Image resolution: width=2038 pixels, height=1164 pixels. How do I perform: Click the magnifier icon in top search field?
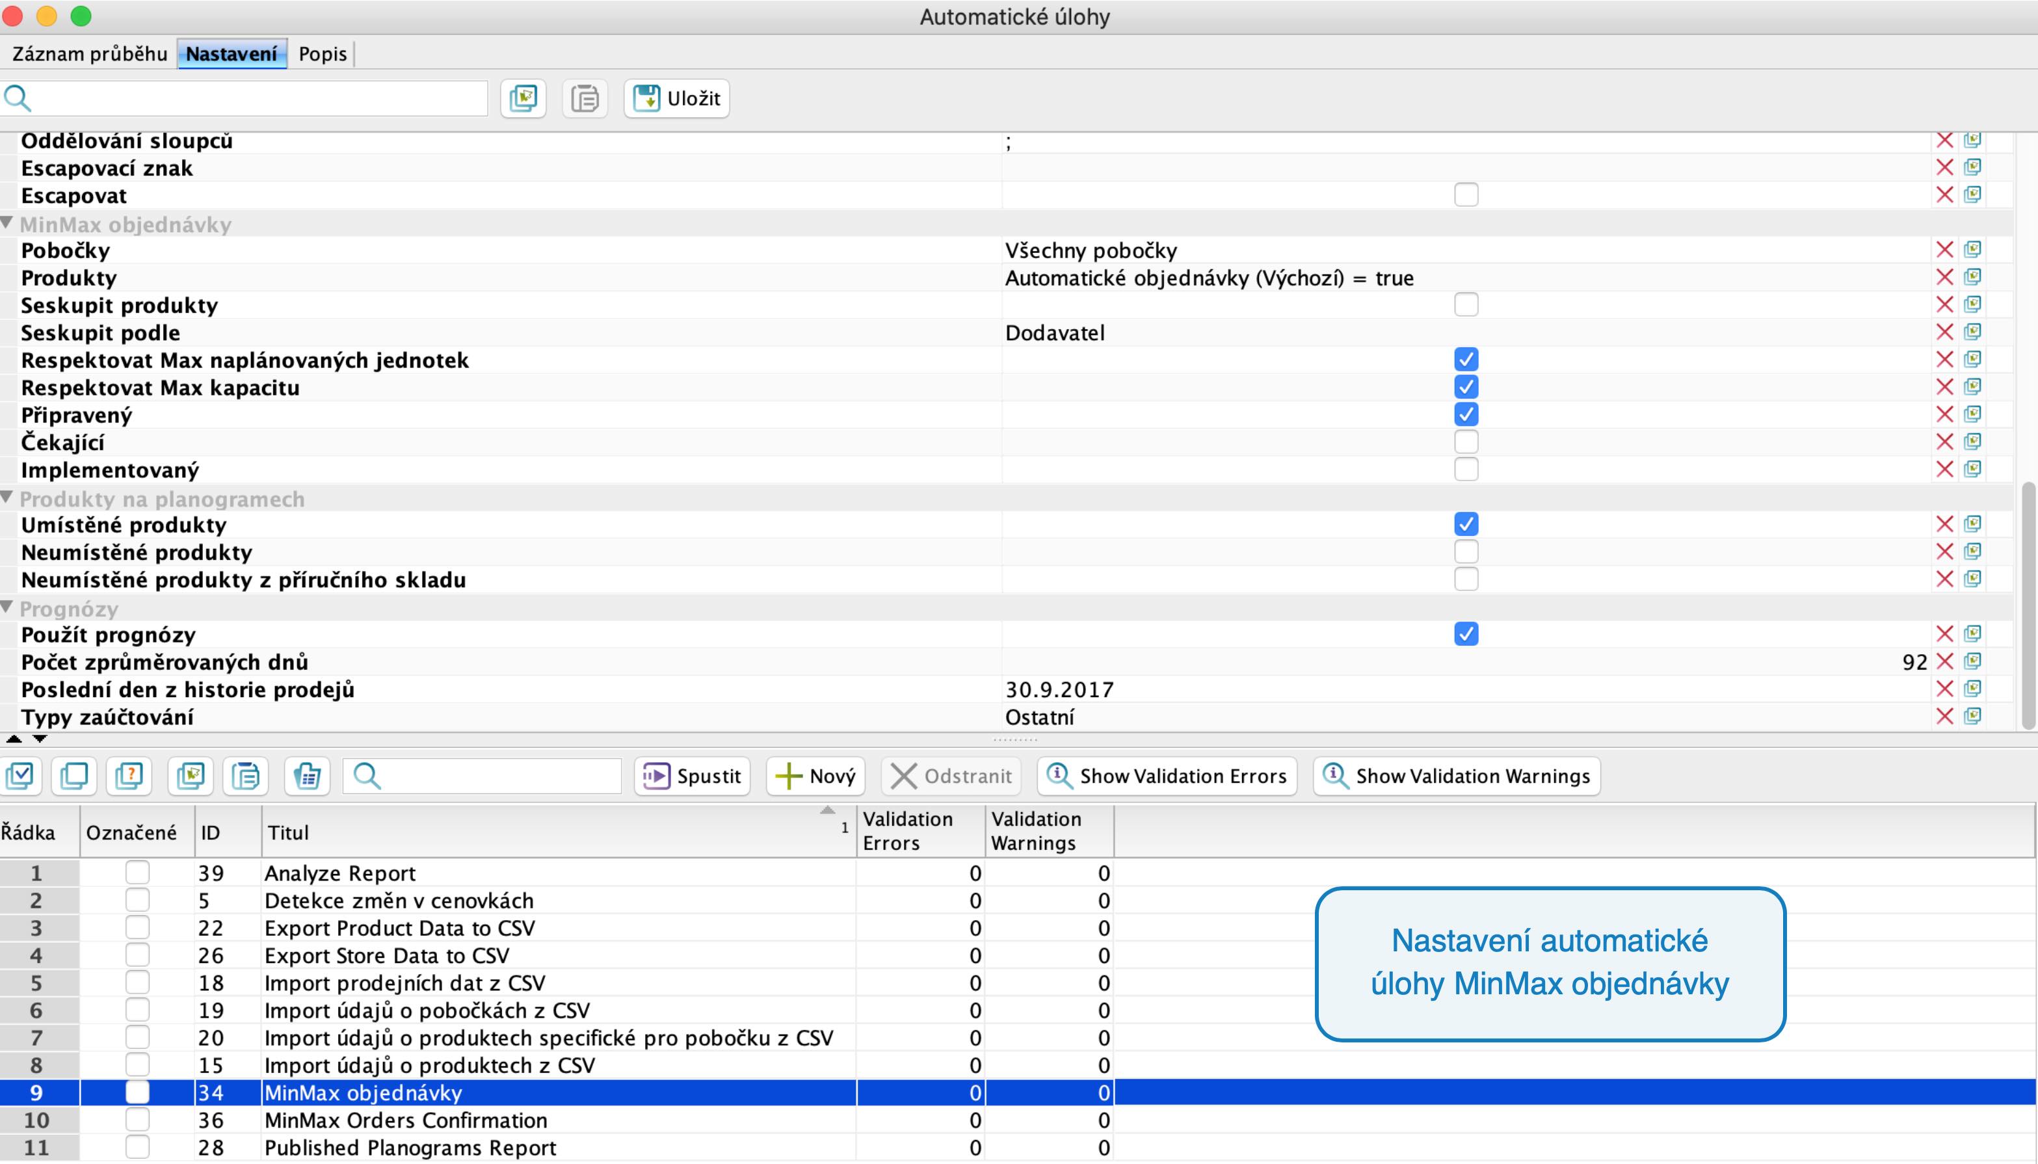(x=18, y=98)
